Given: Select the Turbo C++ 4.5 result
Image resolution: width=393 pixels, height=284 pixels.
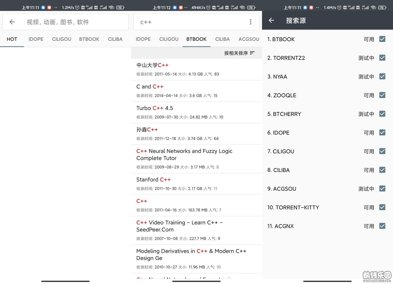Looking at the screenshot, I should (196, 112).
